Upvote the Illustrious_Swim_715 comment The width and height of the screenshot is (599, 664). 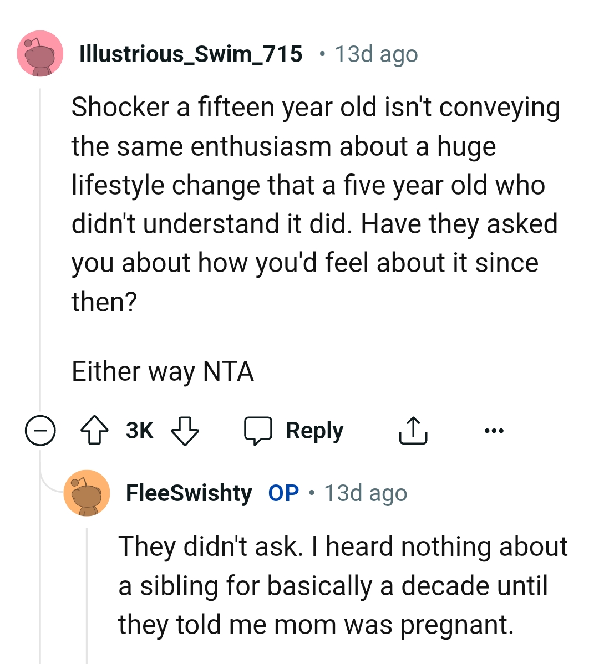[95, 430]
